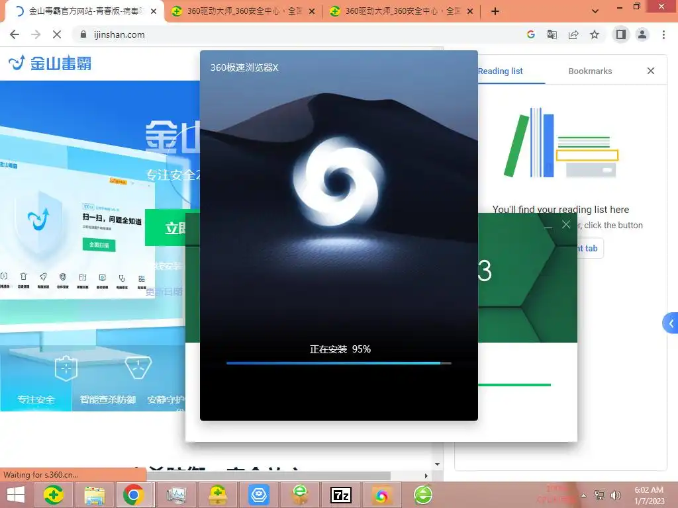Click the 360极速浏览器X installer title
The height and width of the screenshot is (508, 678).
[x=244, y=67]
